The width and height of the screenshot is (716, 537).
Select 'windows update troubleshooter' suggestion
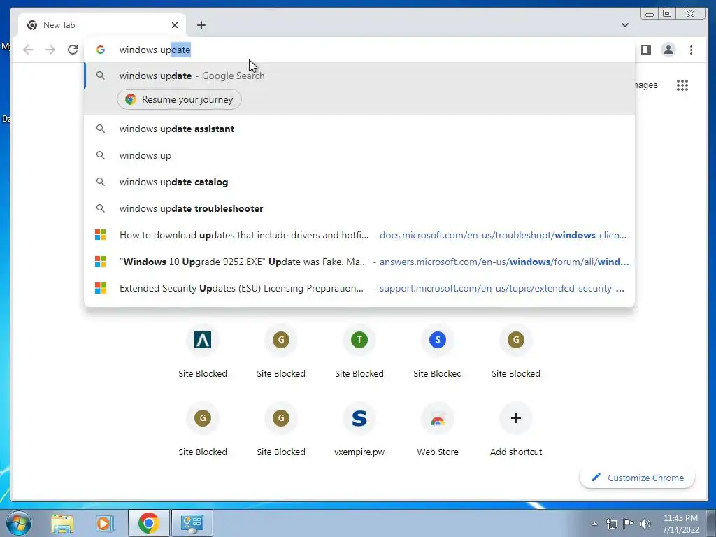tap(359, 208)
